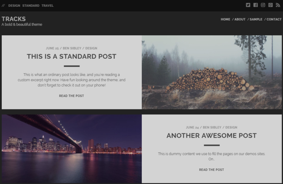Click the excerpt starting 'This is what an ordinary post'
Image resolution: width=283 pixels, height=184 pixels.
click(x=71, y=80)
